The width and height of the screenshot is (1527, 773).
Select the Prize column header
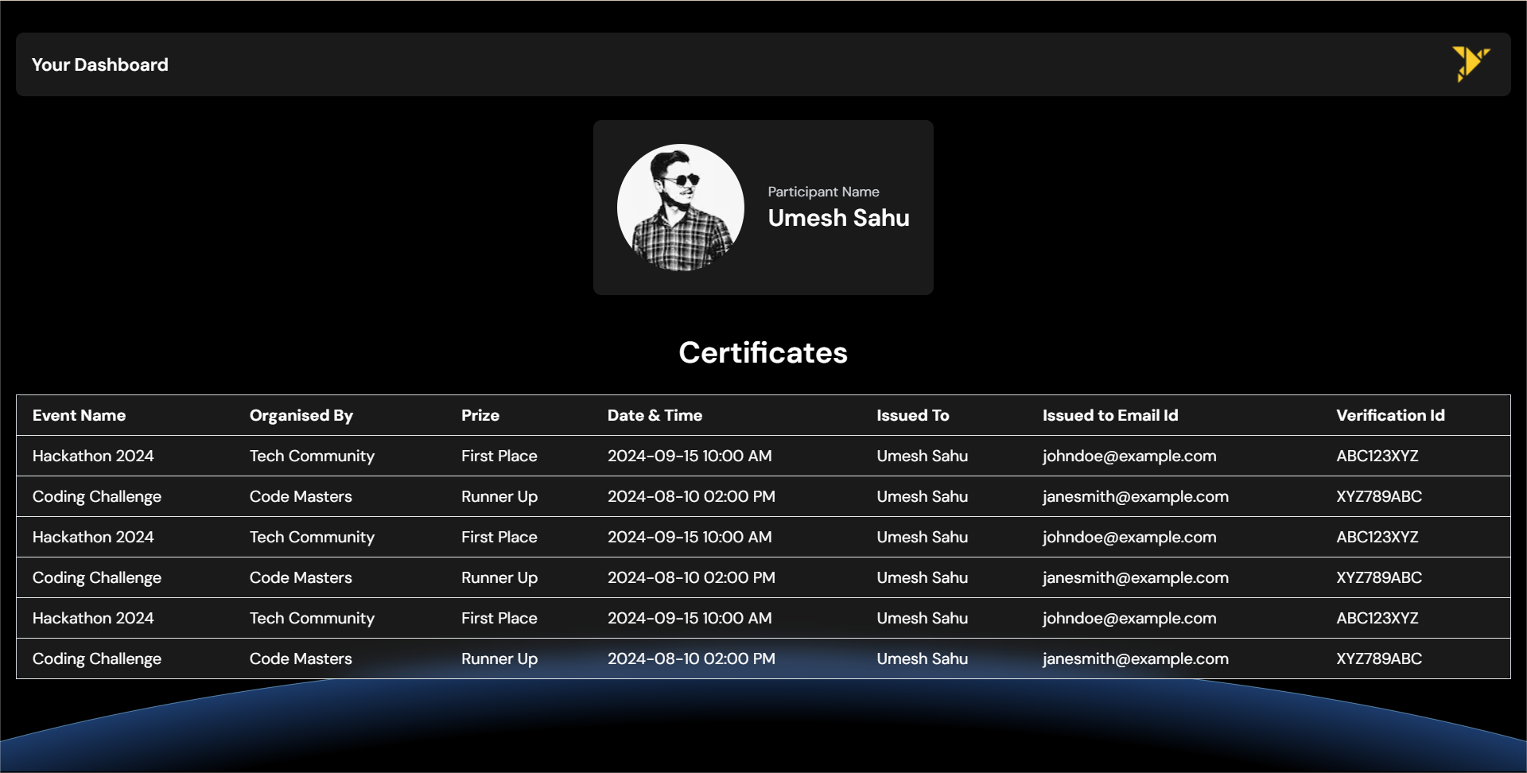click(x=480, y=415)
